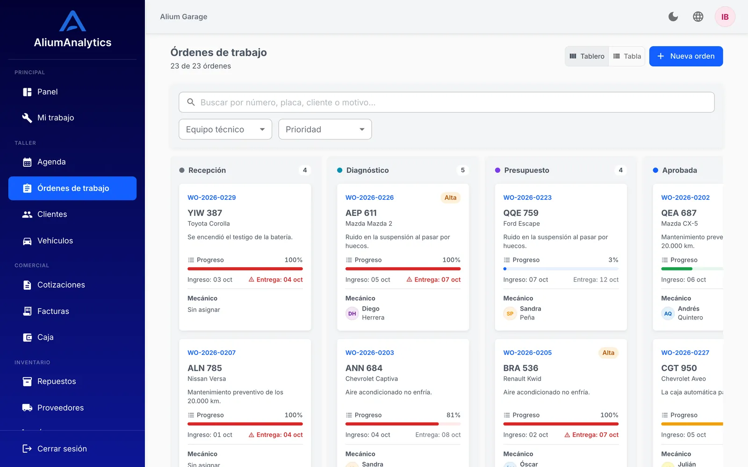Screen dimensions: 748x467
Task: Create a new order with Nueva orden
Action: (x=686, y=56)
